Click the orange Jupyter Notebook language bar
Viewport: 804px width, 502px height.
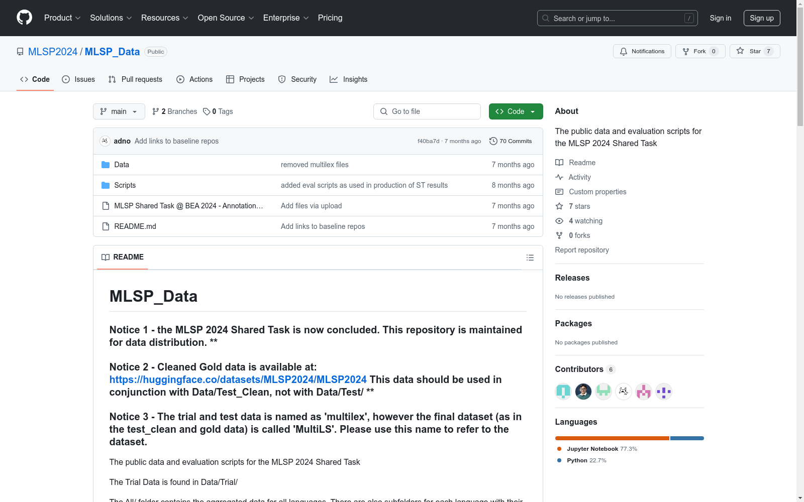point(612,438)
